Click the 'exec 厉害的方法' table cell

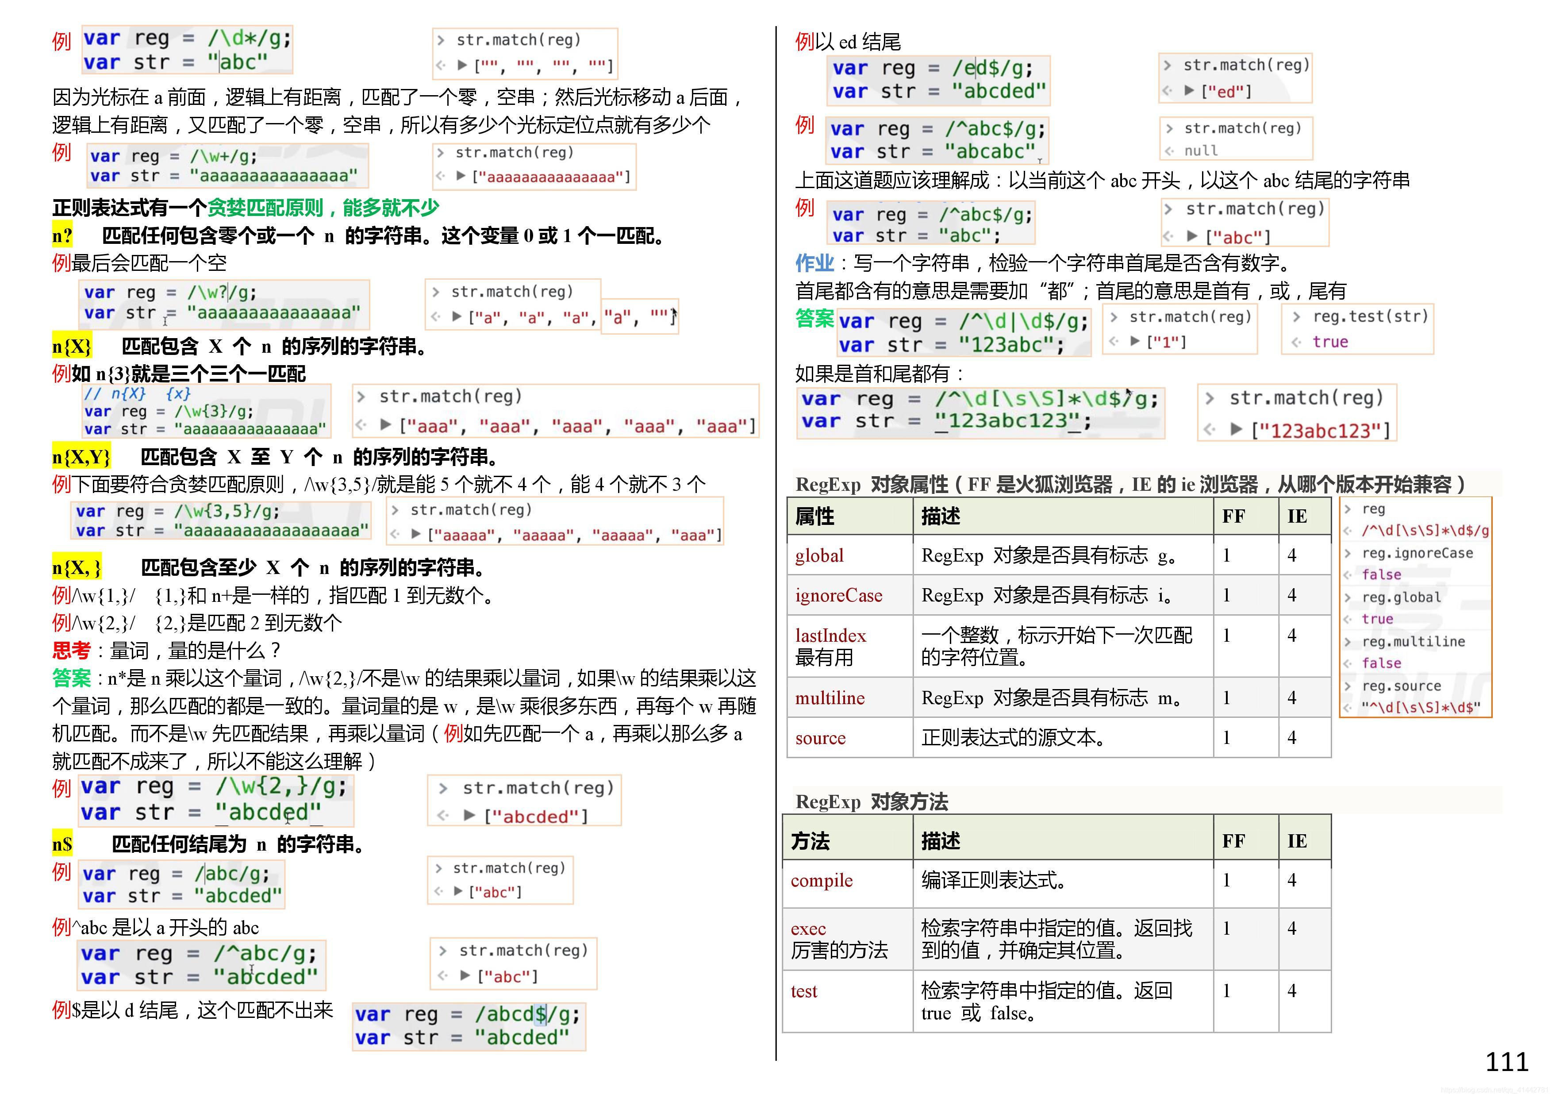[x=848, y=939]
